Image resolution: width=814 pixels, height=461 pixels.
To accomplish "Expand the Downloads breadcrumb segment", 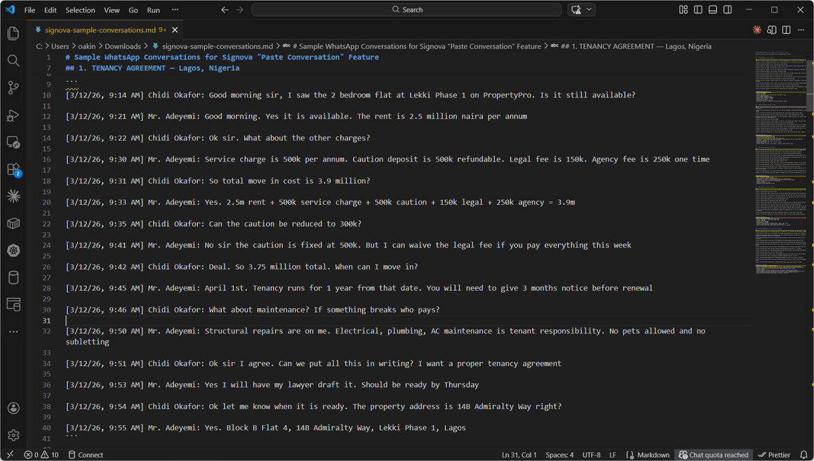I will point(123,46).
